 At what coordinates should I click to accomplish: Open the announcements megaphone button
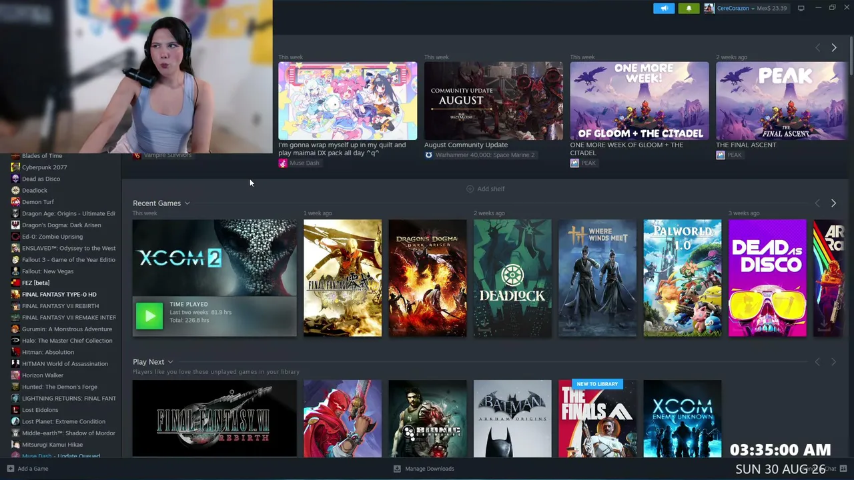(664, 8)
